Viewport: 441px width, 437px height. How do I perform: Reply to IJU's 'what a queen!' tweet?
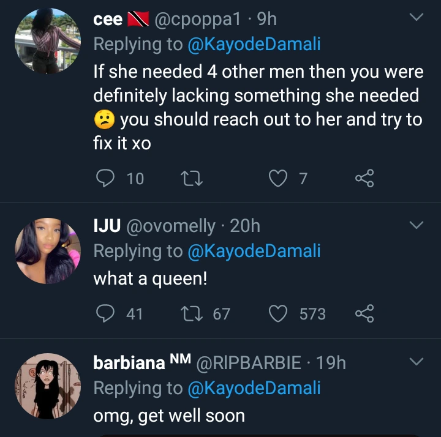pyautogui.click(x=106, y=314)
